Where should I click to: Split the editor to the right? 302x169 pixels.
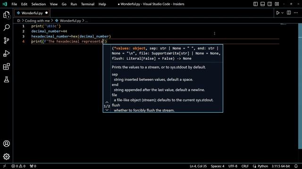click(289, 13)
